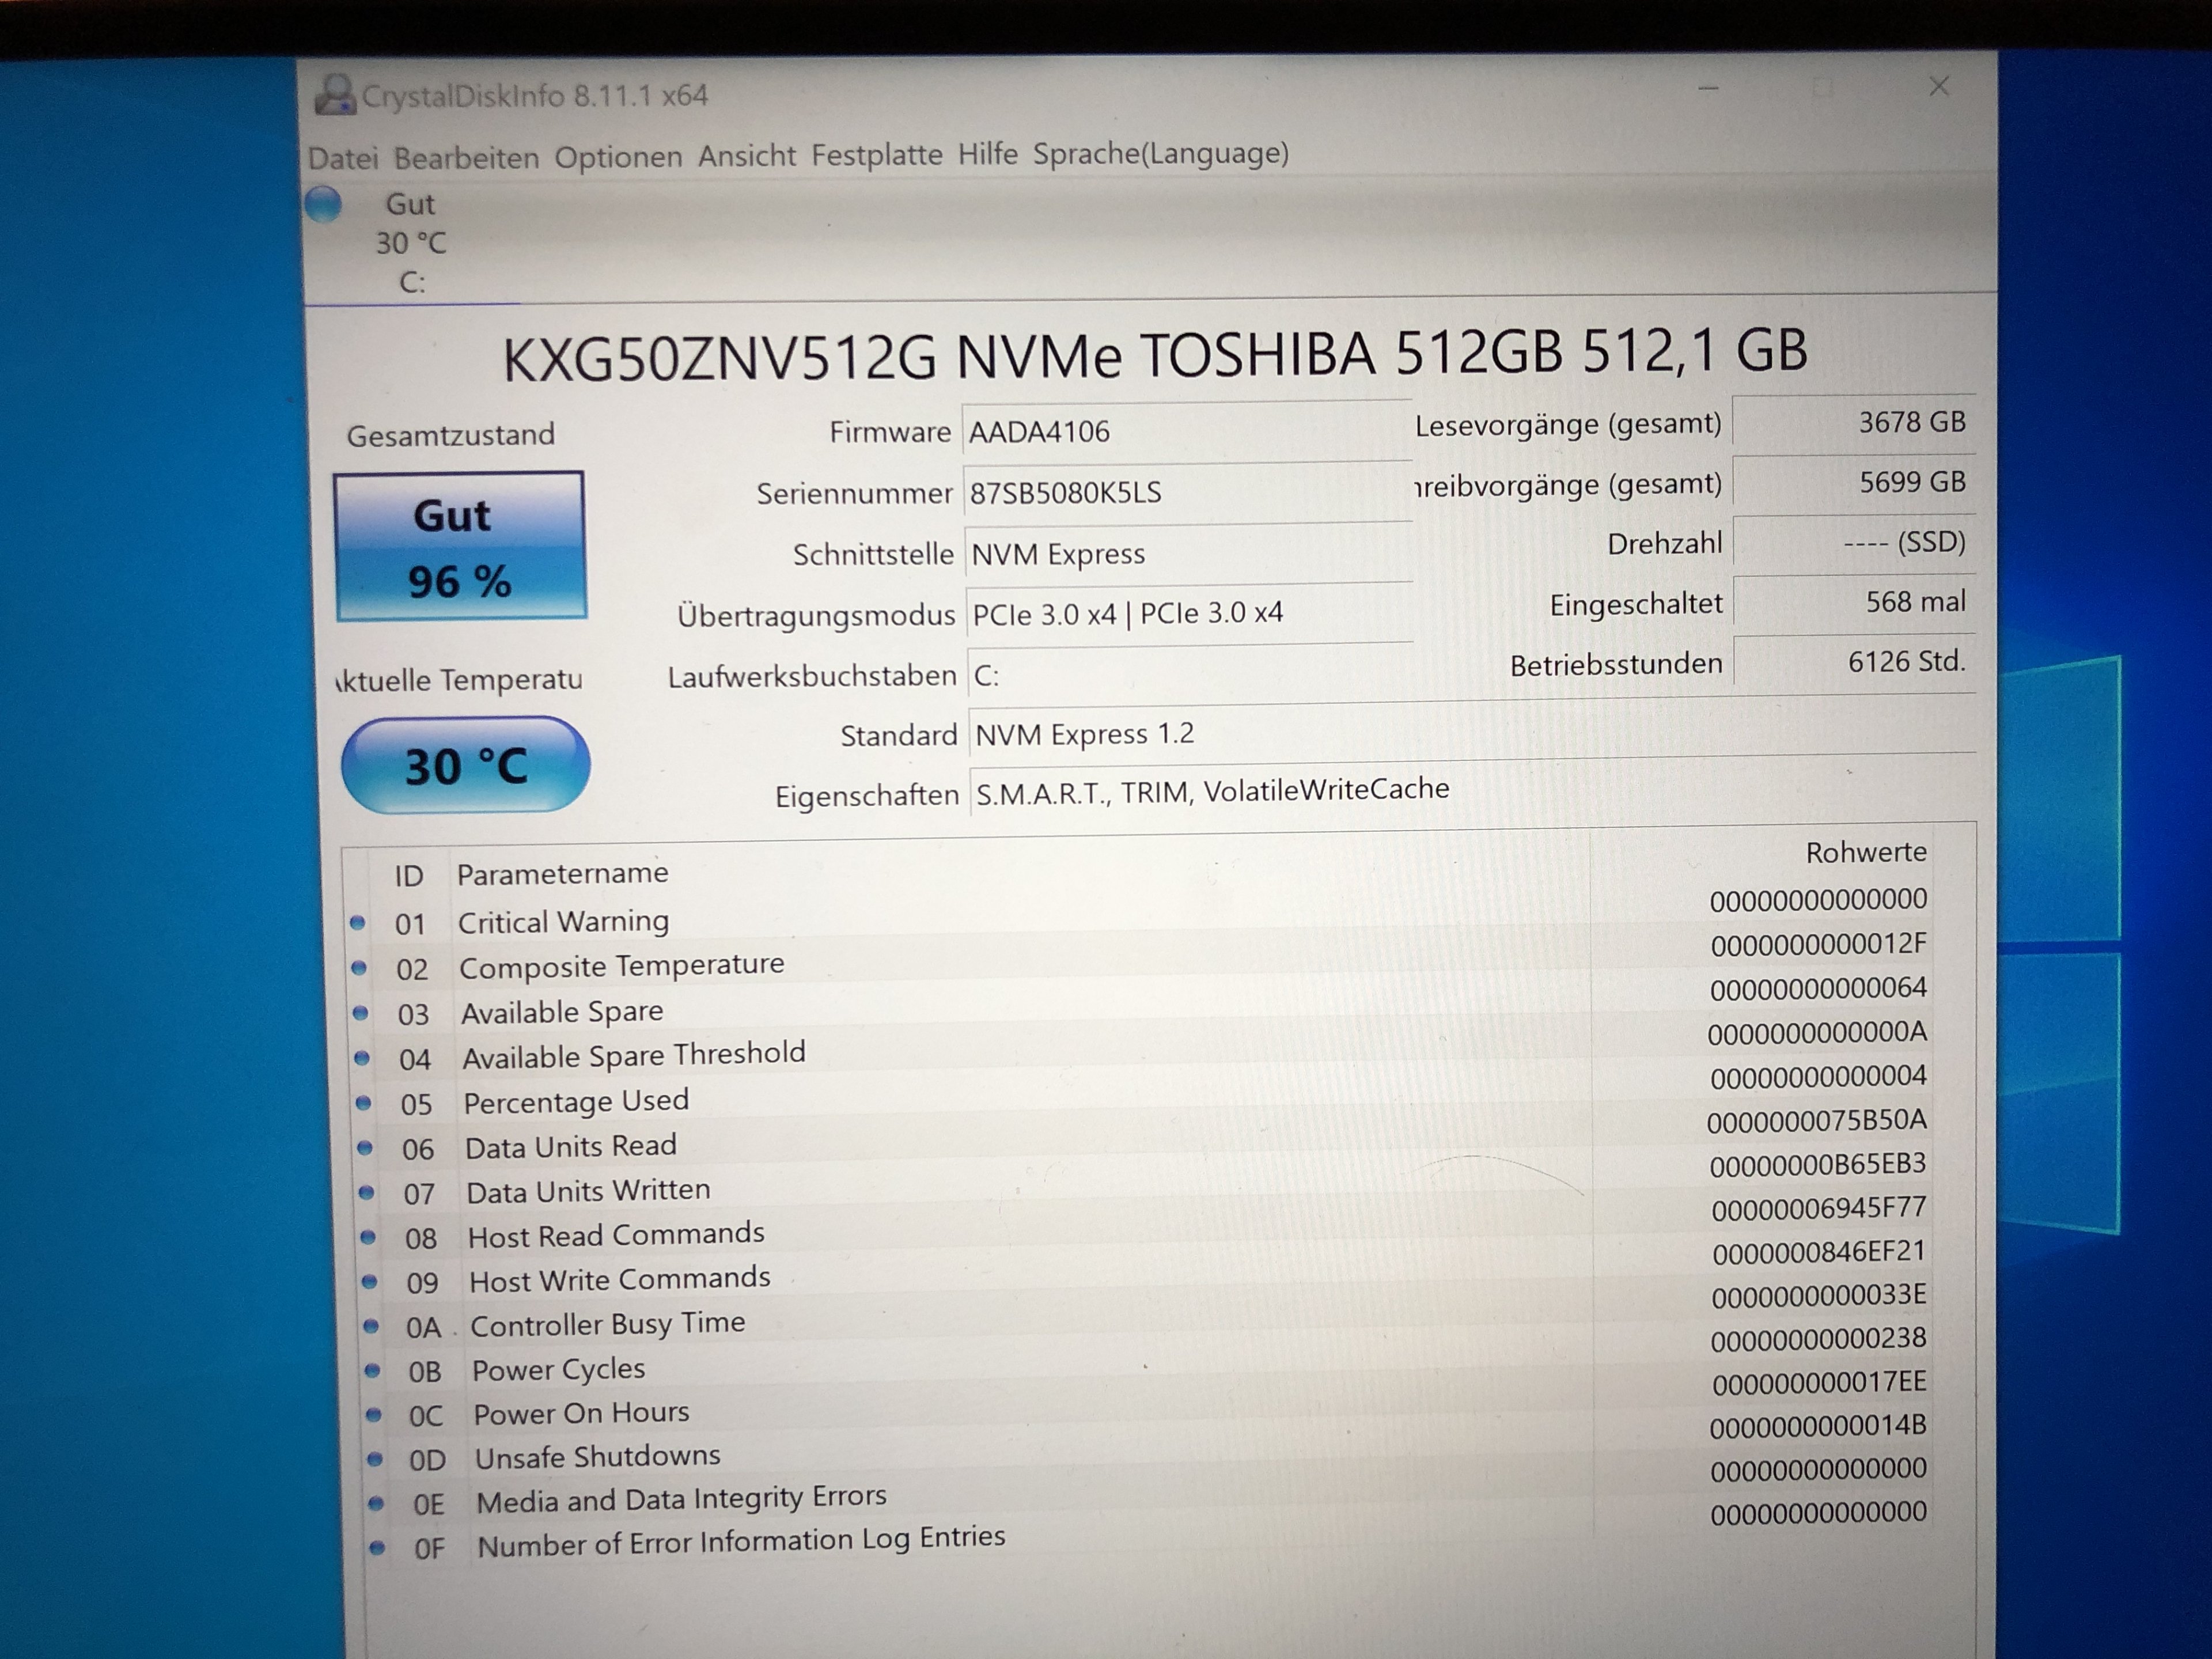
Task: Click the status dot beside Unsafe Shutdowns
Action: pyautogui.click(x=375, y=1459)
